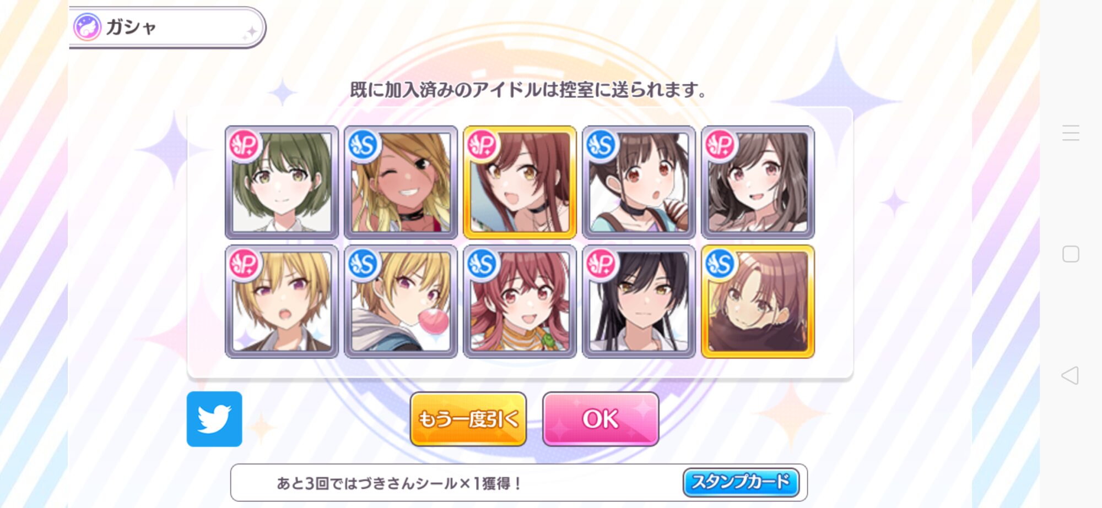Screen dimensions: 1102x508
Task: Open the スタンプカード button
Action: pos(741,483)
